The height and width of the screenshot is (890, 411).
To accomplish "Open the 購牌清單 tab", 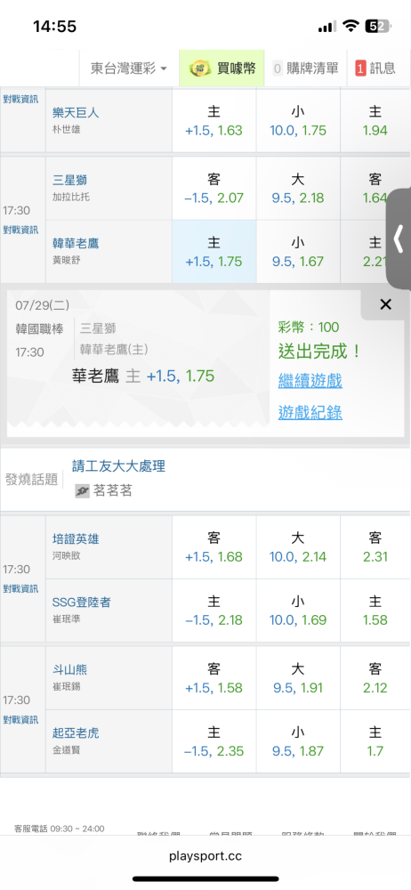I will tap(305, 69).
